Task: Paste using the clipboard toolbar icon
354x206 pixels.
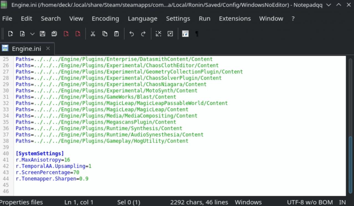Action: [x=116, y=34]
